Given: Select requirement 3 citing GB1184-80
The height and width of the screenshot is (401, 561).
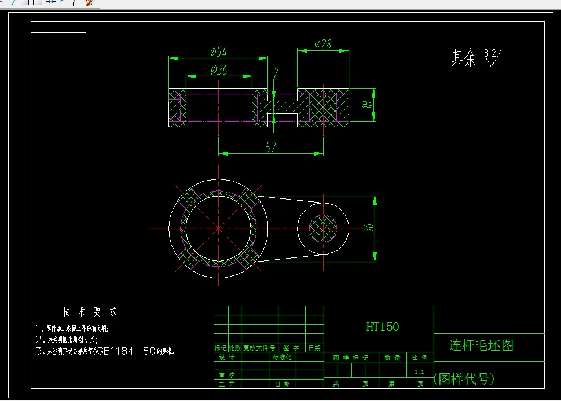Looking at the screenshot, I should 105,351.
